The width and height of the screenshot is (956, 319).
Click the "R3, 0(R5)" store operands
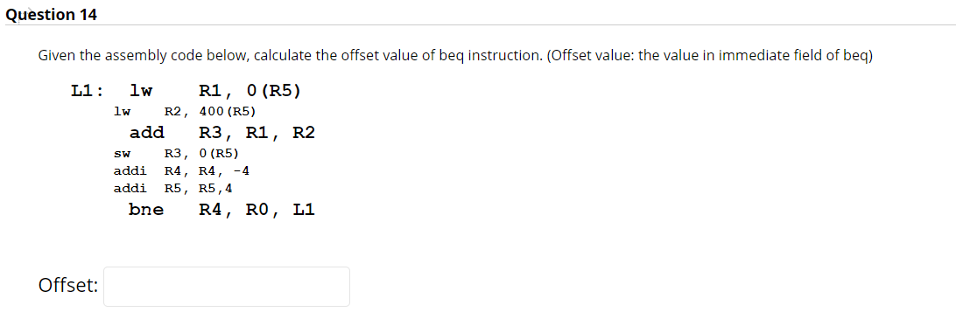pyautogui.click(x=202, y=154)
